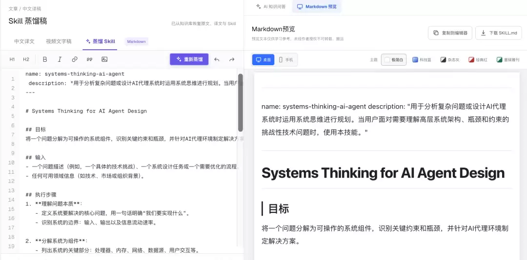
Task: Undo the last edit
Action: 217,59
